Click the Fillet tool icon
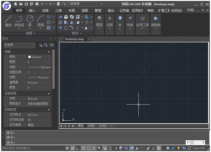Screen dimensions: 211x152 78,22
